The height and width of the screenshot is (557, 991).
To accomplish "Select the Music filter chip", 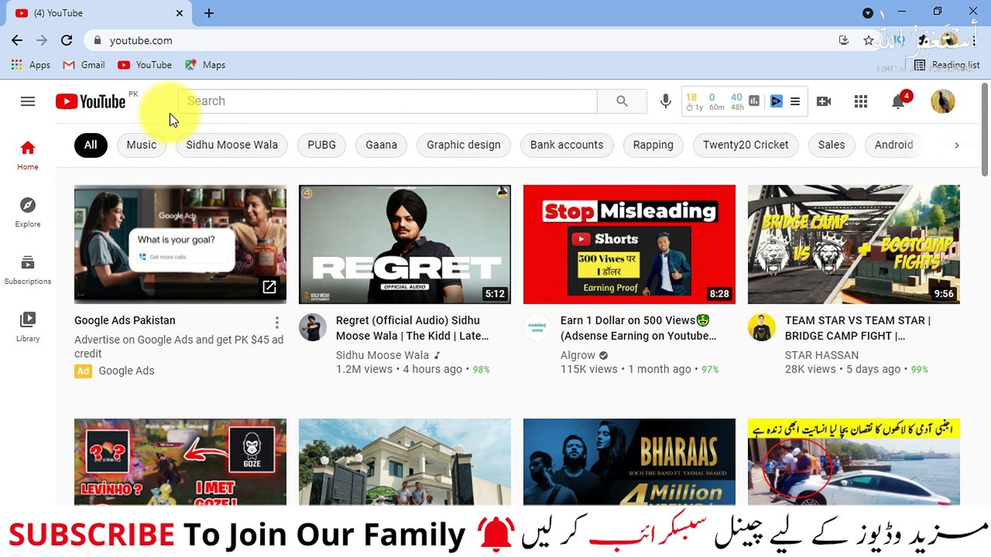I will [142, 145].
